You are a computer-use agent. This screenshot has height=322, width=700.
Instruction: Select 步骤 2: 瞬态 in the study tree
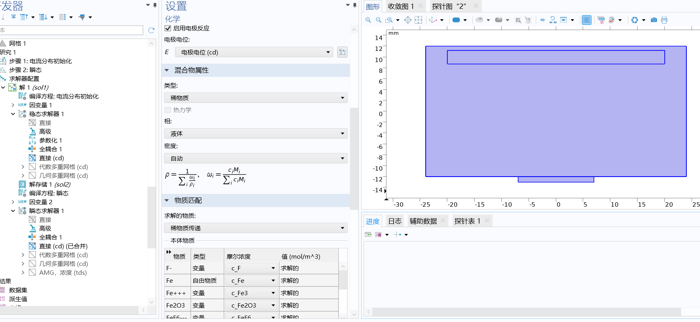coord(25,70)
